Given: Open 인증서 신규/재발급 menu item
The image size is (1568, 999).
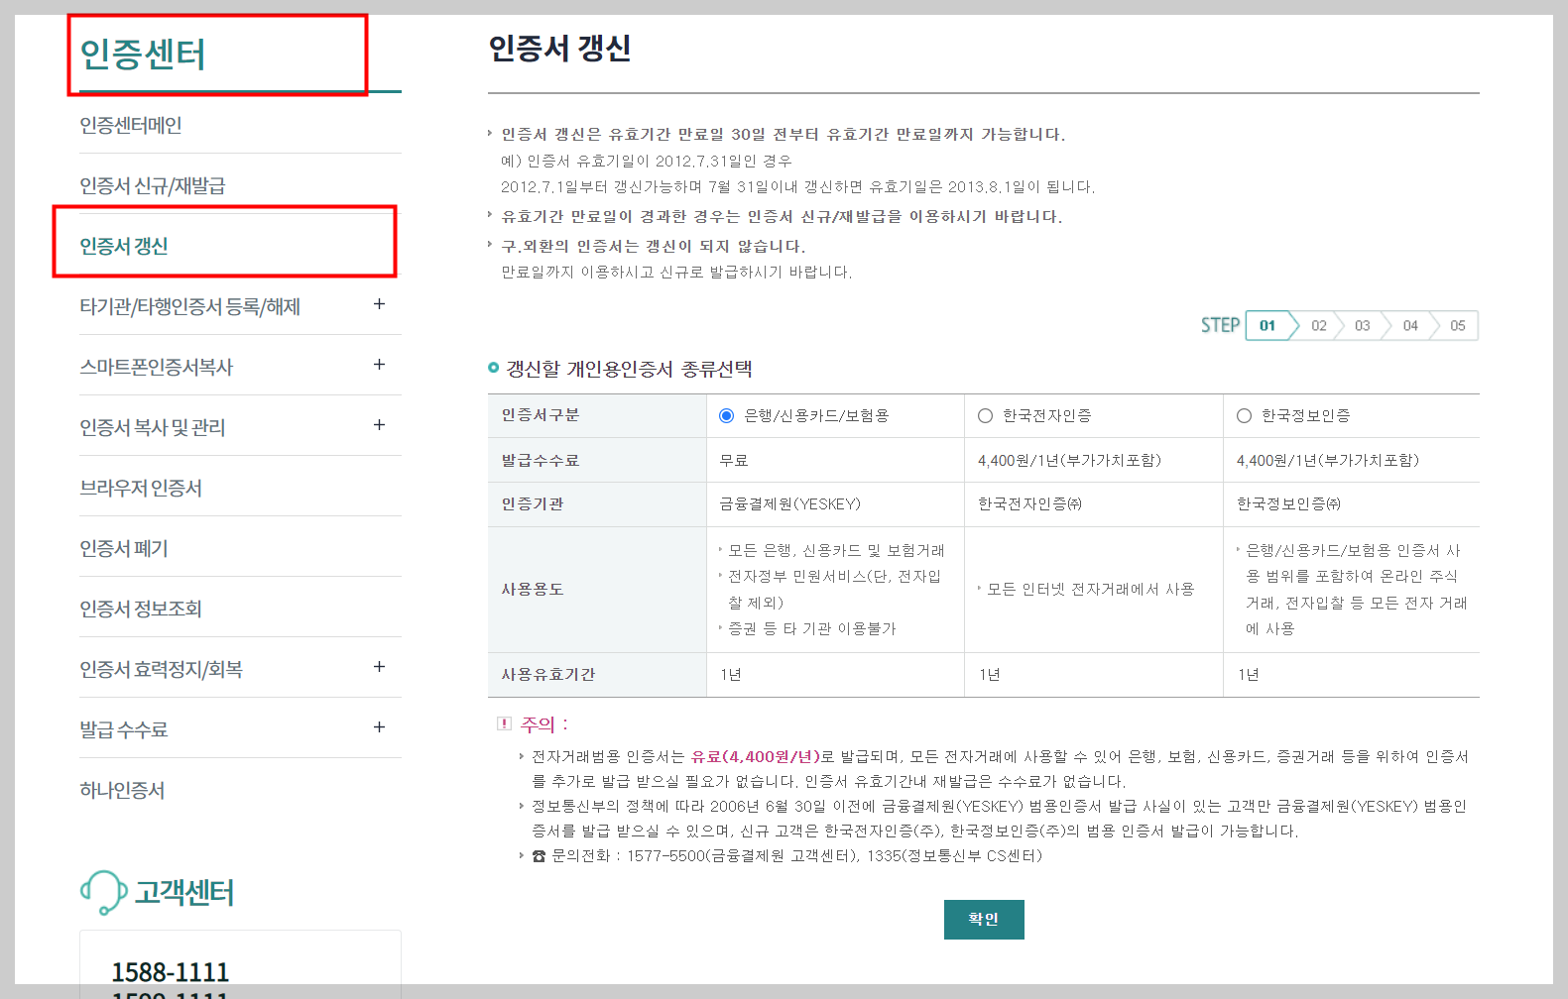Looking at the screenshot, I should 152,185.
